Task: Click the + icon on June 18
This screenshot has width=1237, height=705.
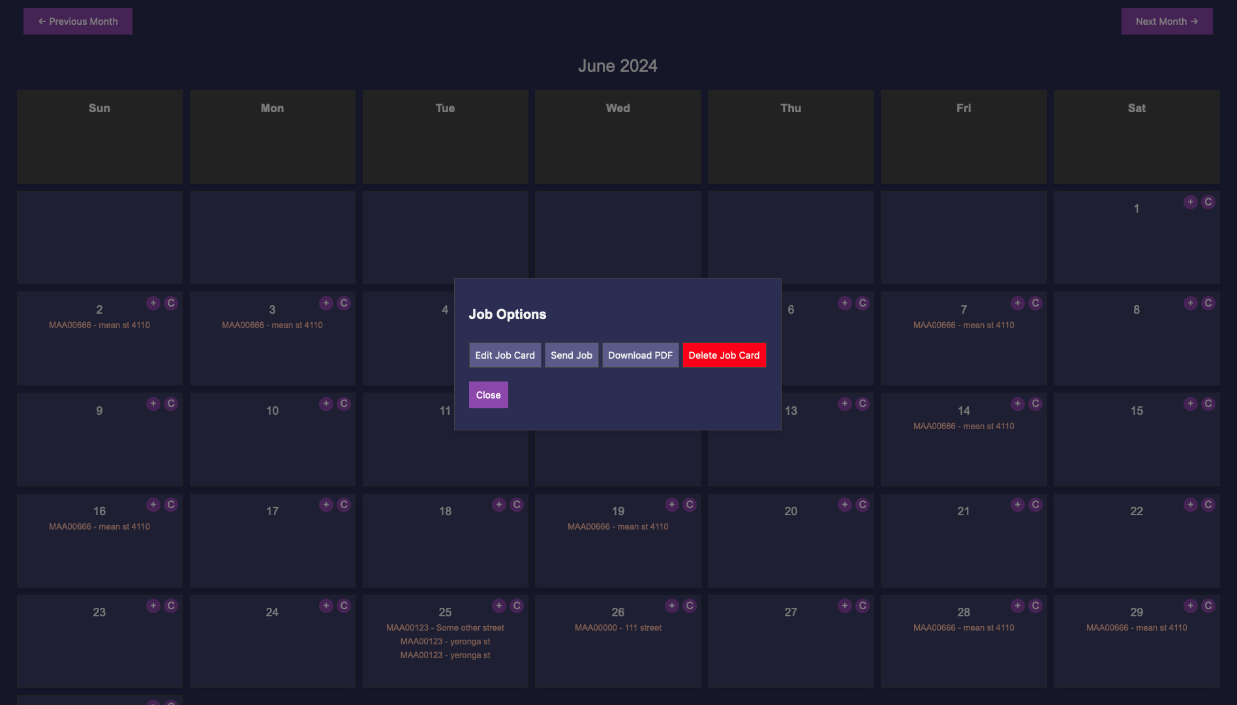Action: (498, 504)
